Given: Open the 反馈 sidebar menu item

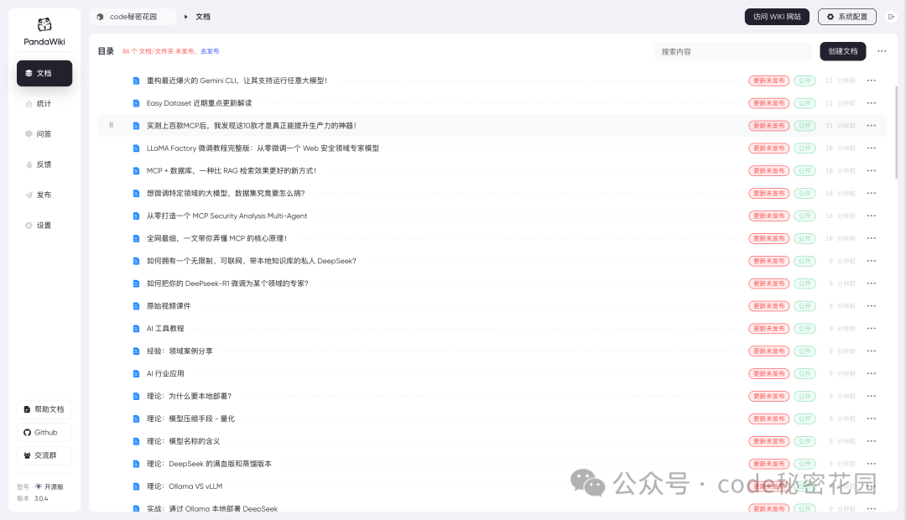Looking at the screenshot, I should pos(44,164).
